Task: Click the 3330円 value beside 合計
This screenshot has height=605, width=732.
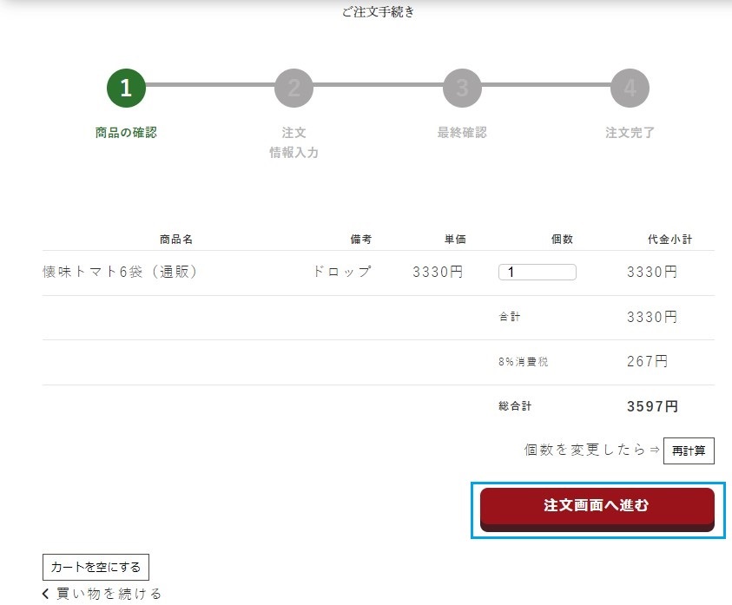Action: tap(652, 317)
